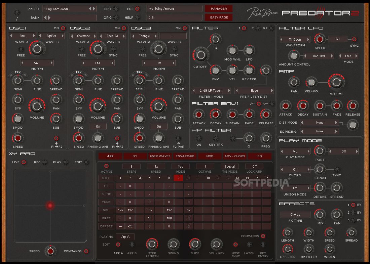Viewport: 370px width, 264px height.
Task: Open OSC1 MORPH Mix selector
Action: [37, 63]
